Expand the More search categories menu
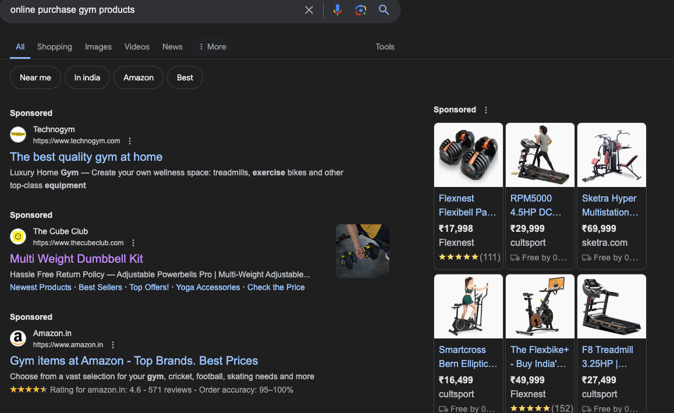The width and height of the screenshot is (674, 413). [x=212, y=47]
